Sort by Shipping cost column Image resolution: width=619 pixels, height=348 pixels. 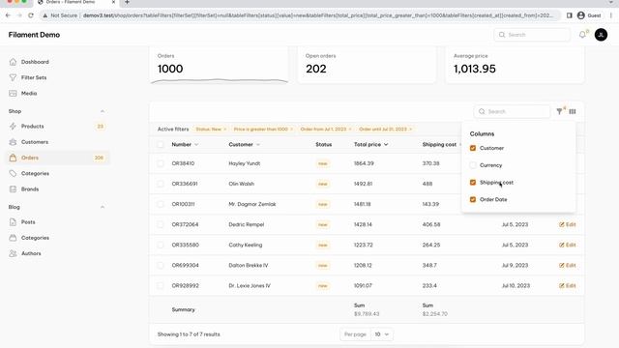442,145
